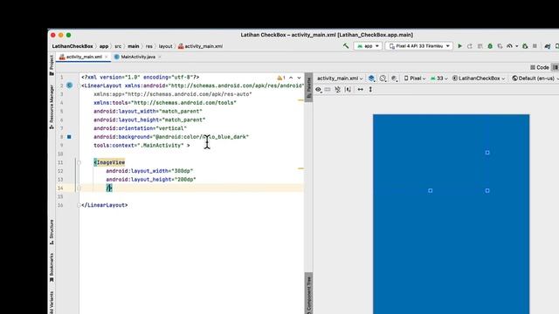Open the Resource Manager sidebar panel
The height and width of the screenshot is (314, 559).
52,106
